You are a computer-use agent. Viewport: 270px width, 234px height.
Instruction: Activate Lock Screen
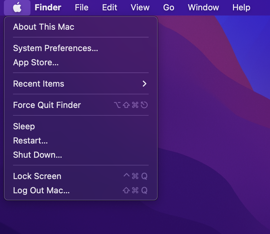37,176
